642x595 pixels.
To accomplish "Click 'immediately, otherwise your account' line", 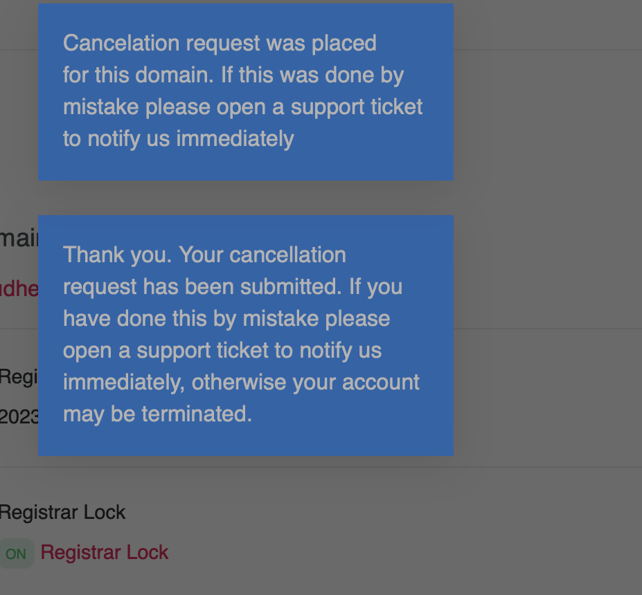I will coord(241,382).
